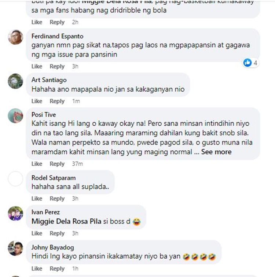Screen dimensions: 275x277
Task: Open Rodel Satparam's blank avatar
Action: pos(15,178)
